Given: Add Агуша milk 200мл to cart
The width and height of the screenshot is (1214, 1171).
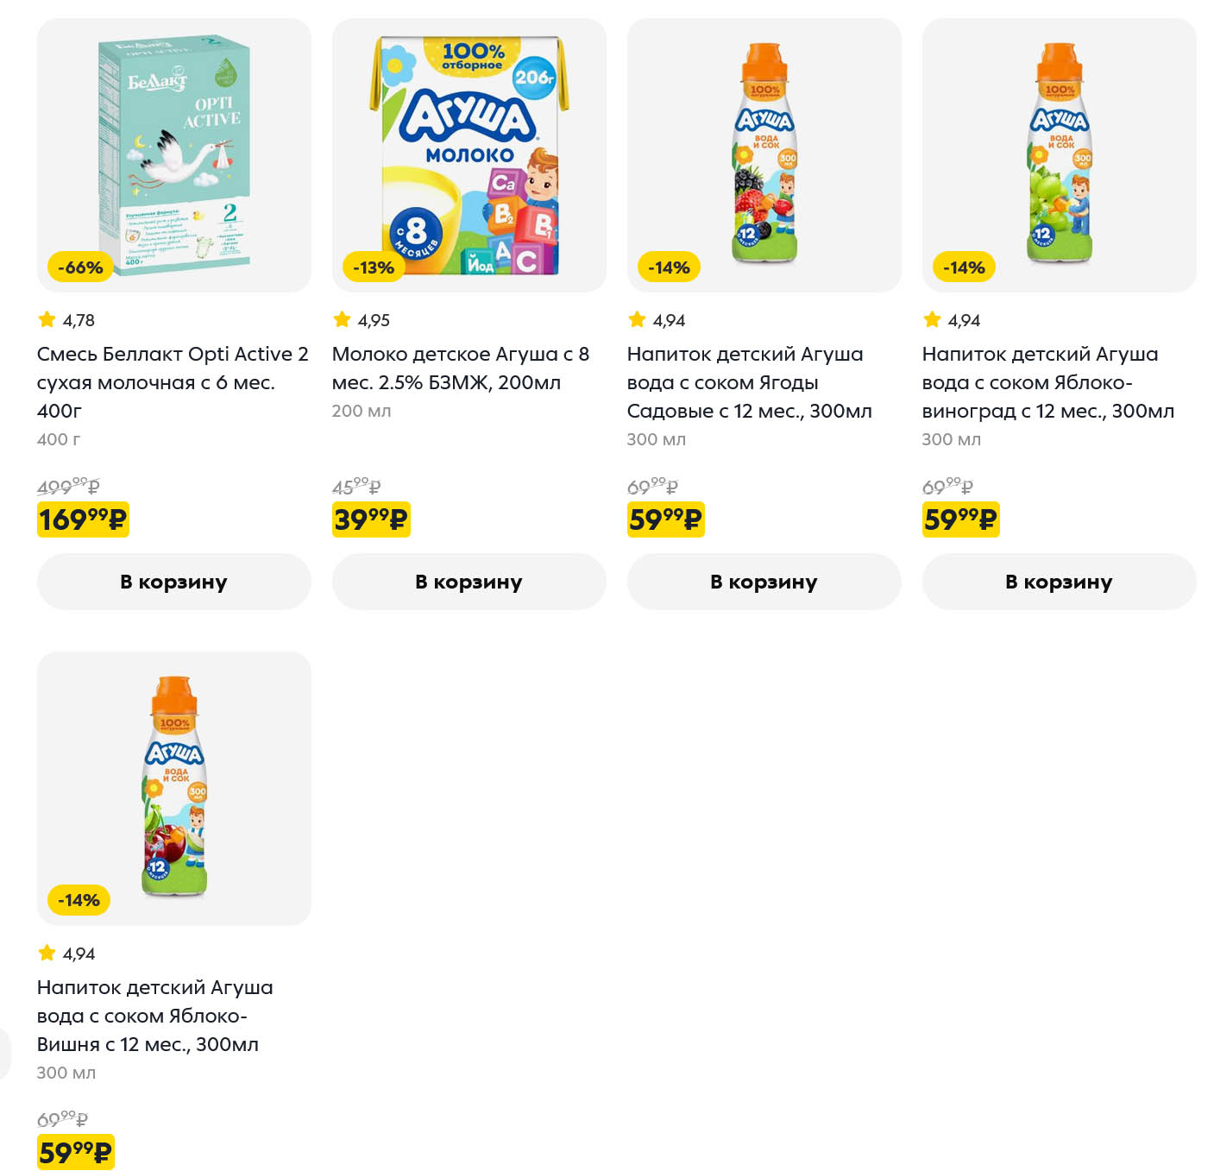Looking at the screenshot, I should click(469, 582).
